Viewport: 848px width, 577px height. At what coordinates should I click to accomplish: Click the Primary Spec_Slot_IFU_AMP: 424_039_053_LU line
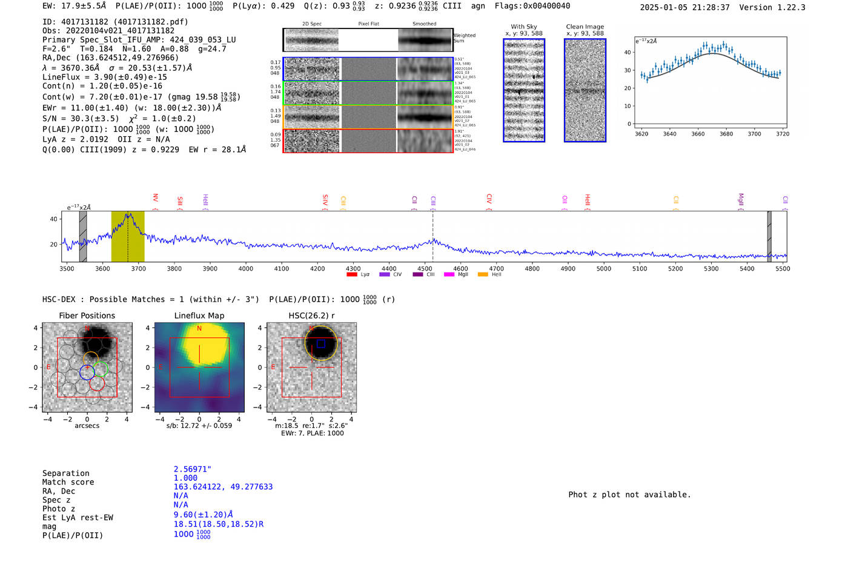(x=139, y=40)
